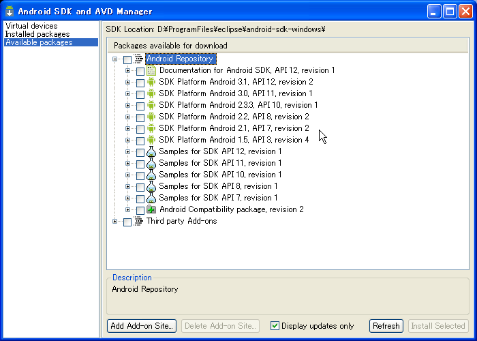Expand the SDK Platform Android 2.3.3 node
Image resolution: width=477 pixels, height=341 pixels.
click(128, 105)
